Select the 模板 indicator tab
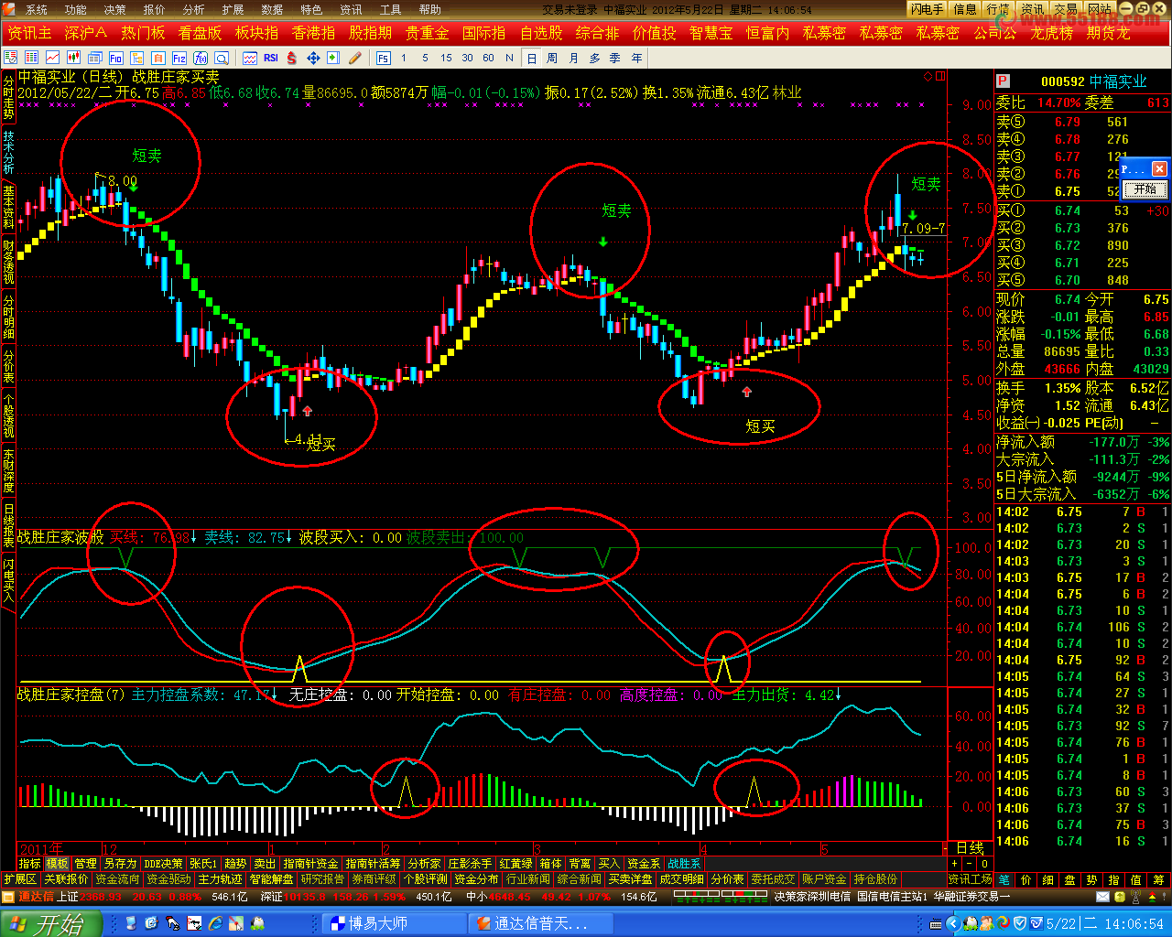1172x937 pixels. pos(58,864)
